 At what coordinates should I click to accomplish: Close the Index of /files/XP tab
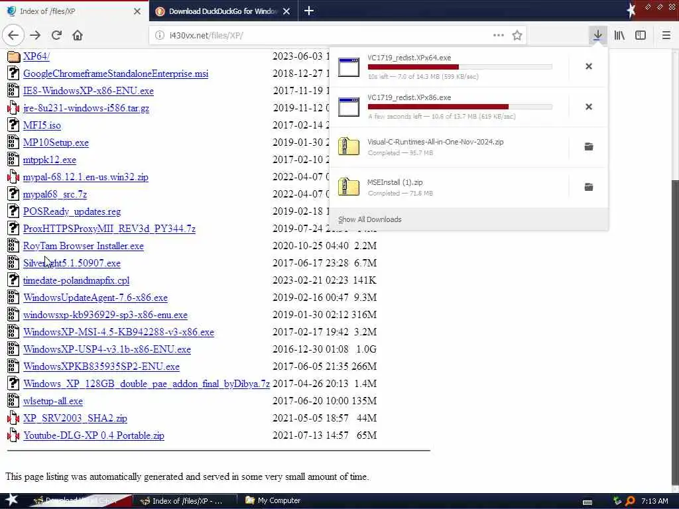[x=137, y=11]
